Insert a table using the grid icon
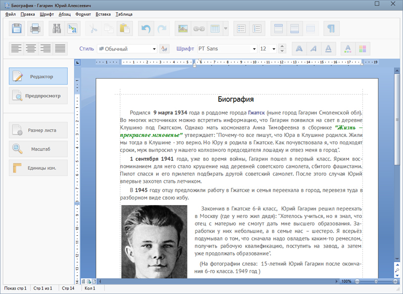The width and height of the screenshot is (403, 294). tap(215, 28)
